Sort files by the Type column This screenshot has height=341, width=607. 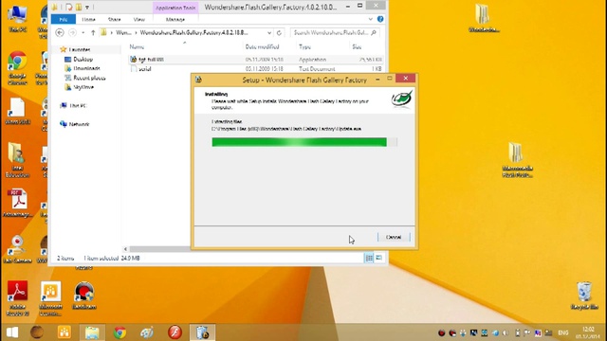point(304,46)
